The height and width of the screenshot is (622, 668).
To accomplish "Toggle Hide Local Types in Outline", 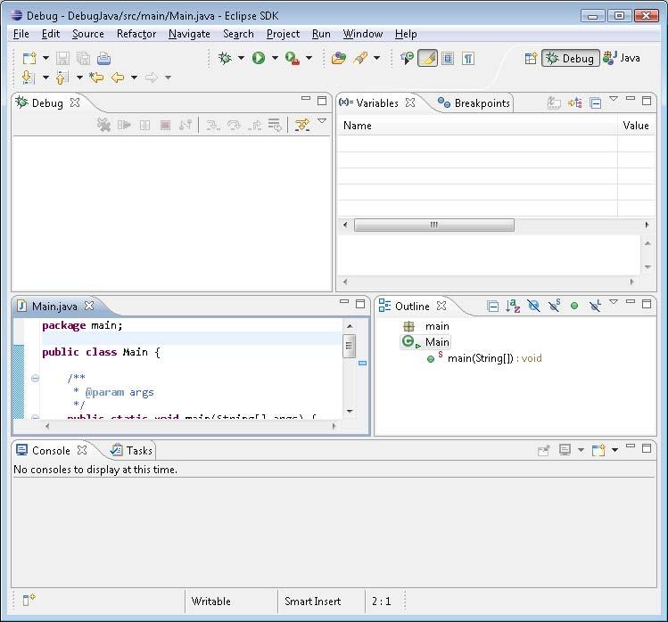I will tap(595, 306).
